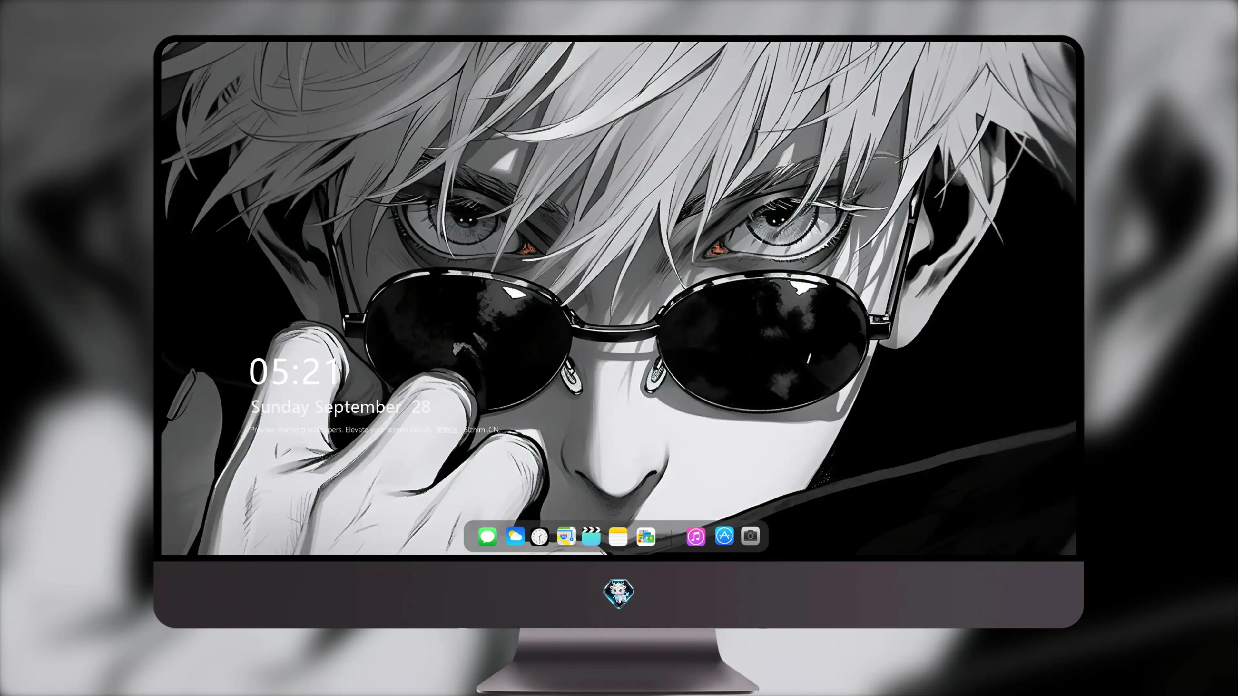Open the Photos collage app icon
The image size is (1238, 696).
(x=645, y=536)
